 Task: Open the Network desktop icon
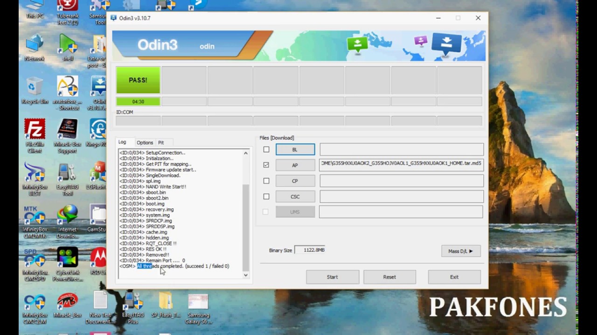point(35,48)
